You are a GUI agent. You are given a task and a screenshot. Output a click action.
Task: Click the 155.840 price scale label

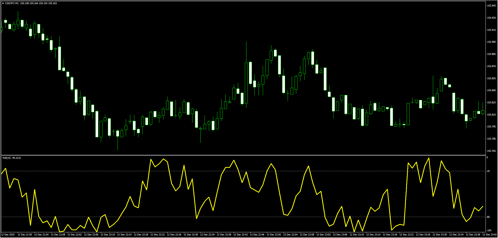(491, 90)
